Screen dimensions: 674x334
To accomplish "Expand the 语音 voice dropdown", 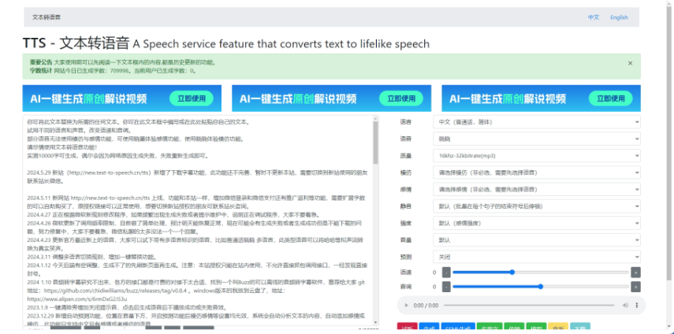I will (536, 139).
